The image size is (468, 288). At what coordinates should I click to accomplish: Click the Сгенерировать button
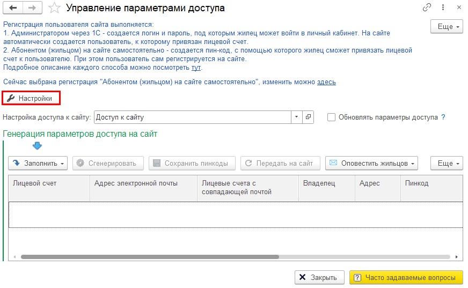pyautogui.click(x=108, y=163)
